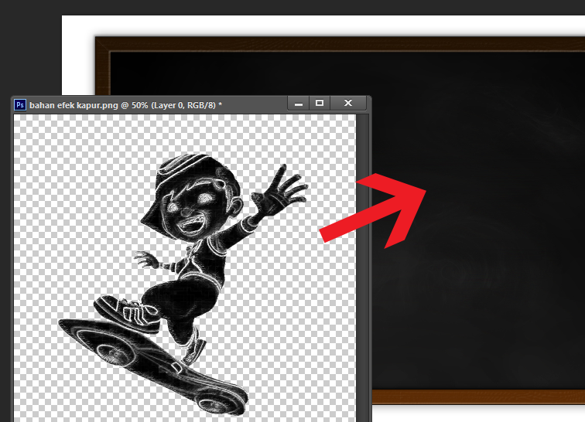Click the 'bahan efek kapur.png @ 50%' title text

click(125, 105)
